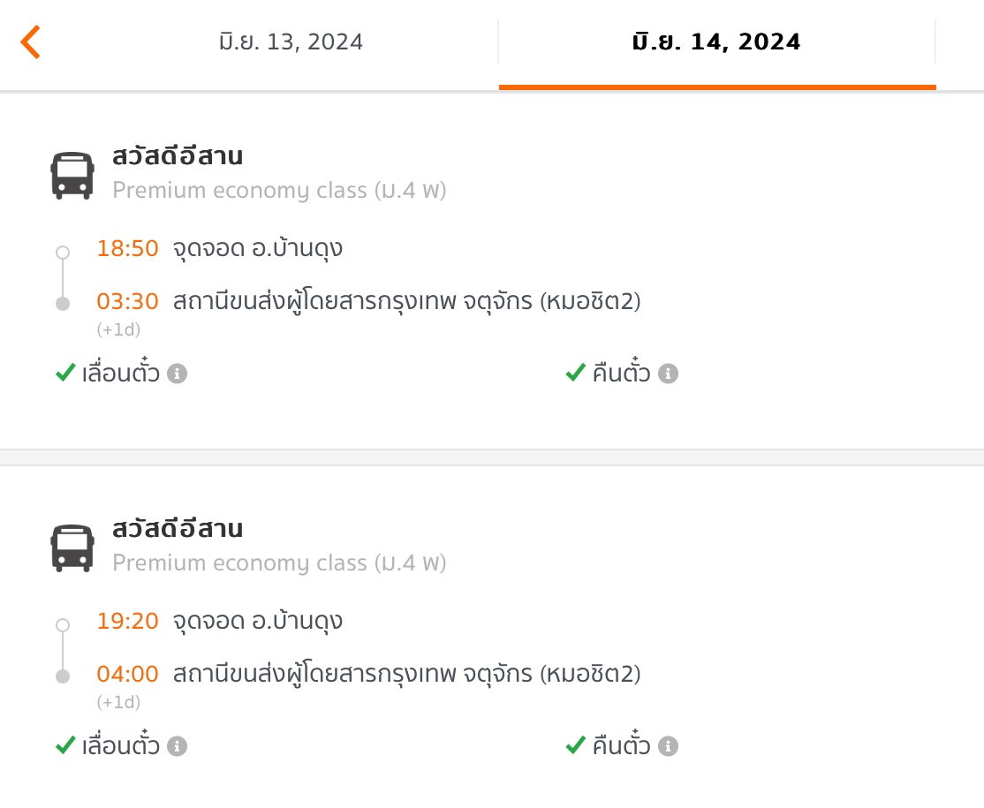The width and height of the screenshot is (984, 808).
Task: Open first สวัสดีอีสาน operator trip card
Action: coord(492,271)
